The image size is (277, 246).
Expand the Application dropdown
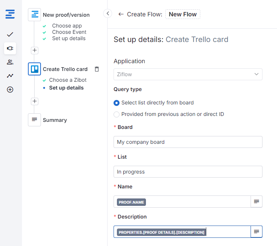point(188,74)
